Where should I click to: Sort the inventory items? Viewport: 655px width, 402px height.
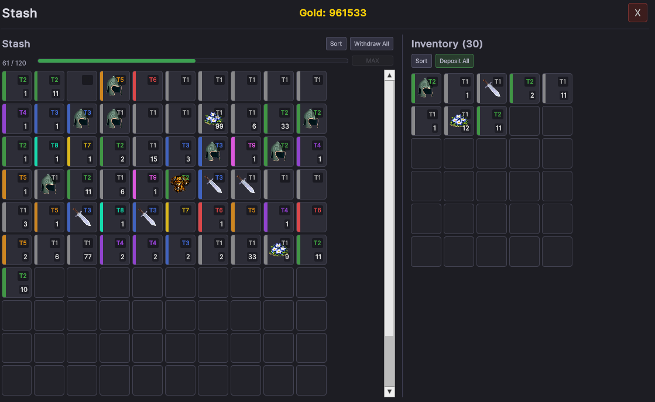pyautogui.click(x=421, y=61)
